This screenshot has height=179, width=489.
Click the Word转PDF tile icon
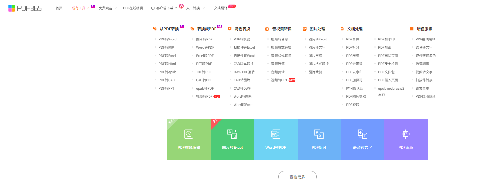pos(276,134)
